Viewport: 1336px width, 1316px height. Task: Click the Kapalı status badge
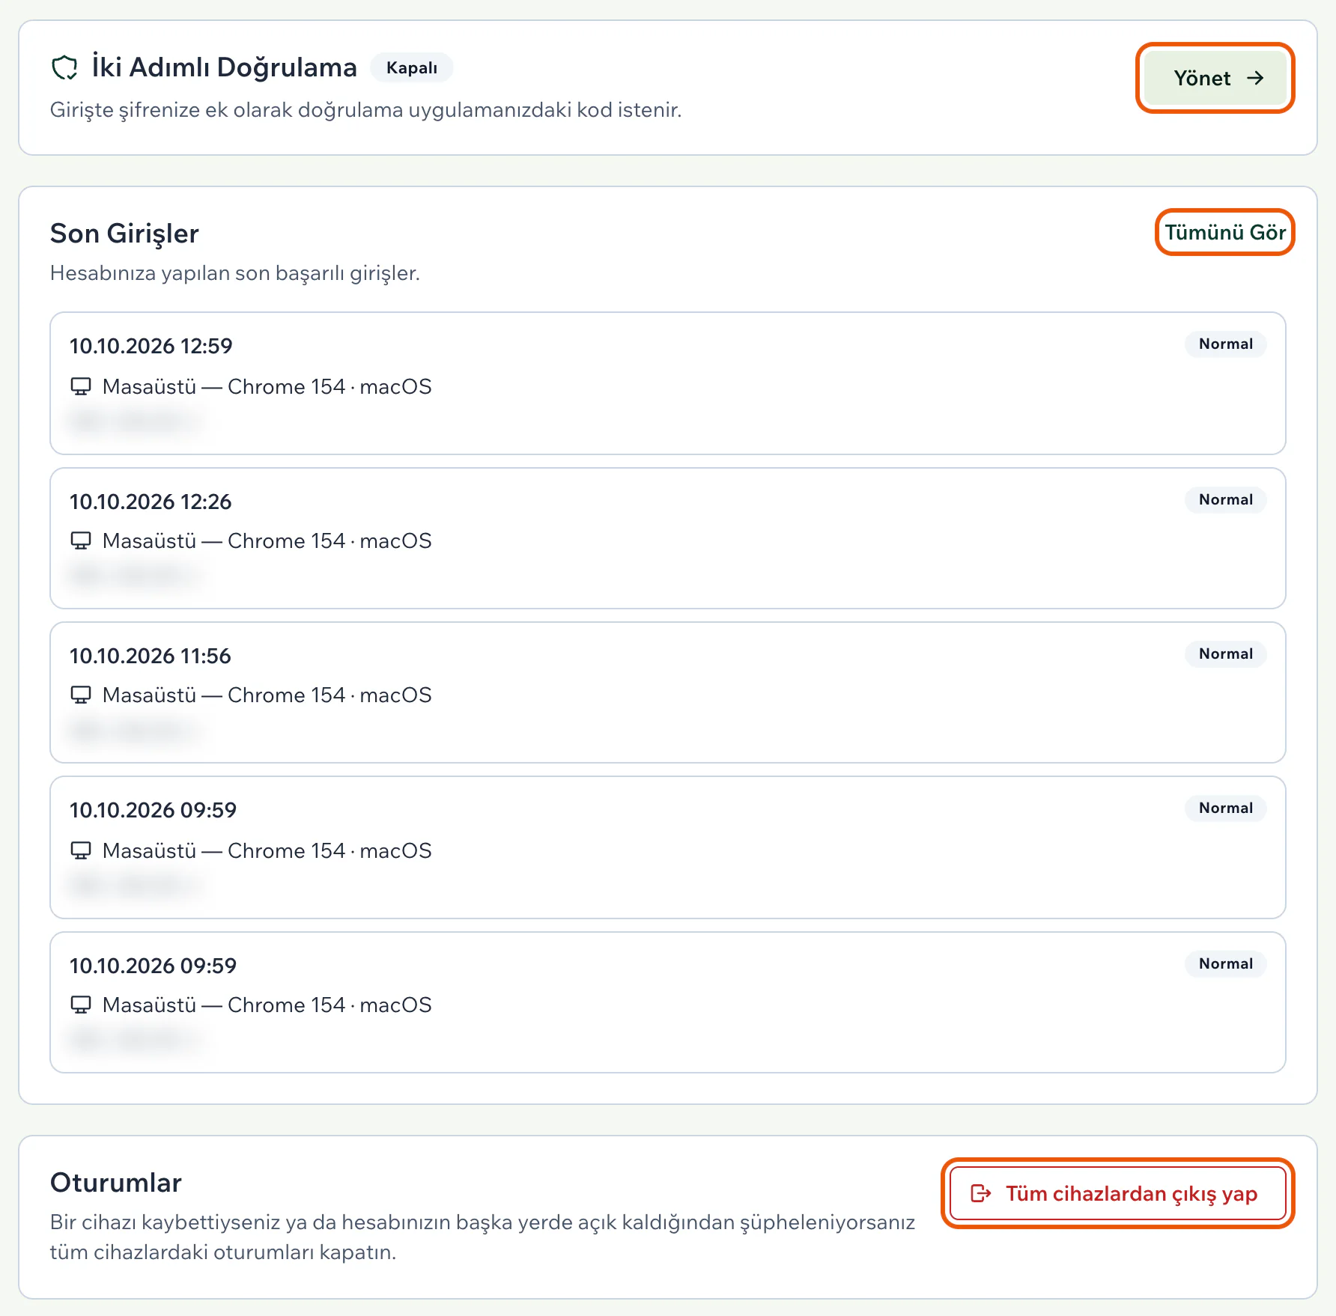tap(412, 67)
